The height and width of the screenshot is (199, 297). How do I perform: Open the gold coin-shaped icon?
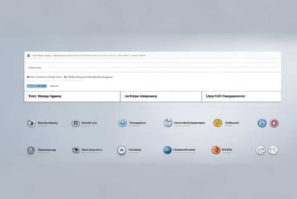(218, 123)
